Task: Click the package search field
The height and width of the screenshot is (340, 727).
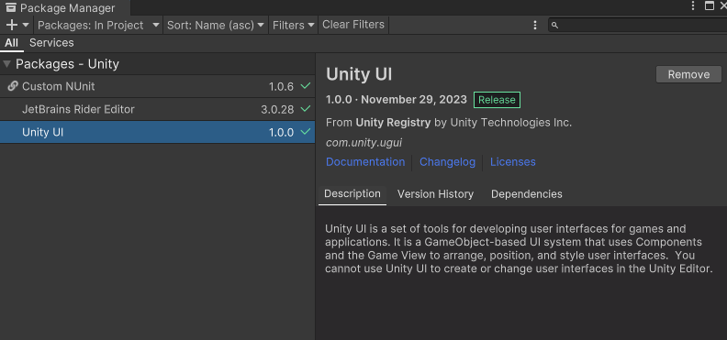Action: click(x=638, y=25)
